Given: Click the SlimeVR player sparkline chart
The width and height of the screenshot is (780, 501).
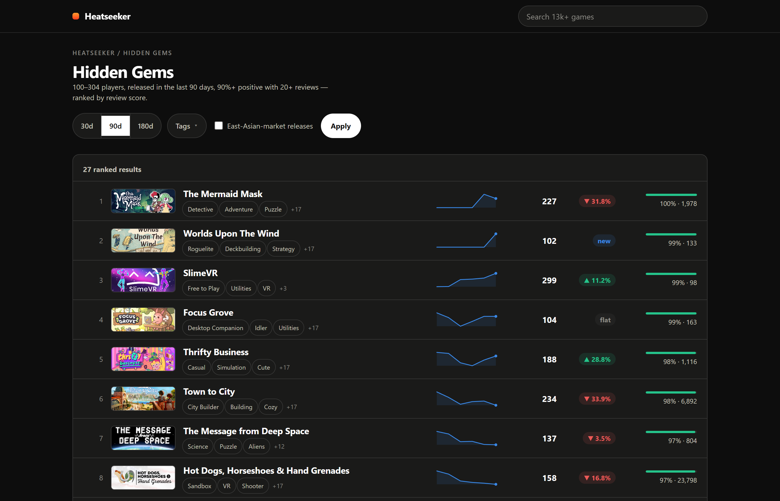Looking at the screenshot, I should 467,280.
